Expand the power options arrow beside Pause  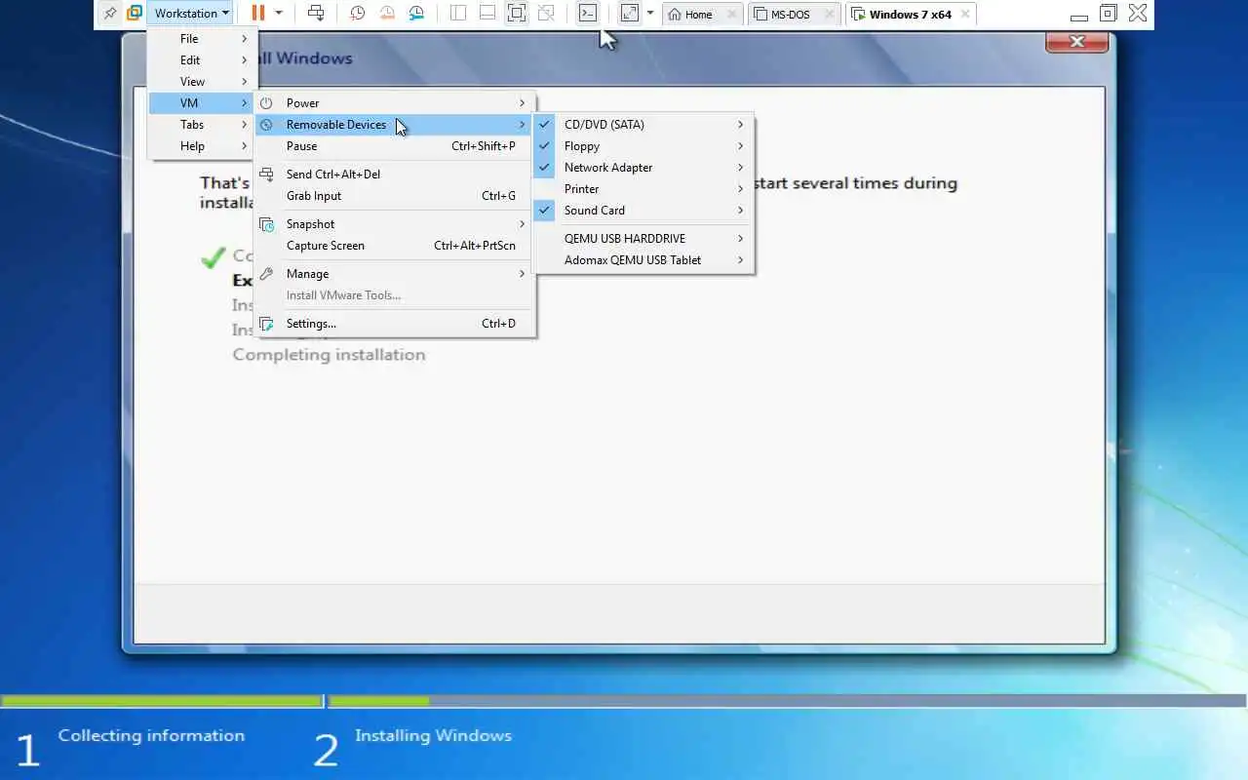[x=279, y=14]
